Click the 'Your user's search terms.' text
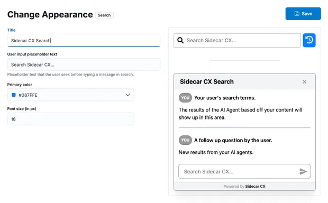The width and height of the screenshot is (328, 203). [x=225, y=98]
